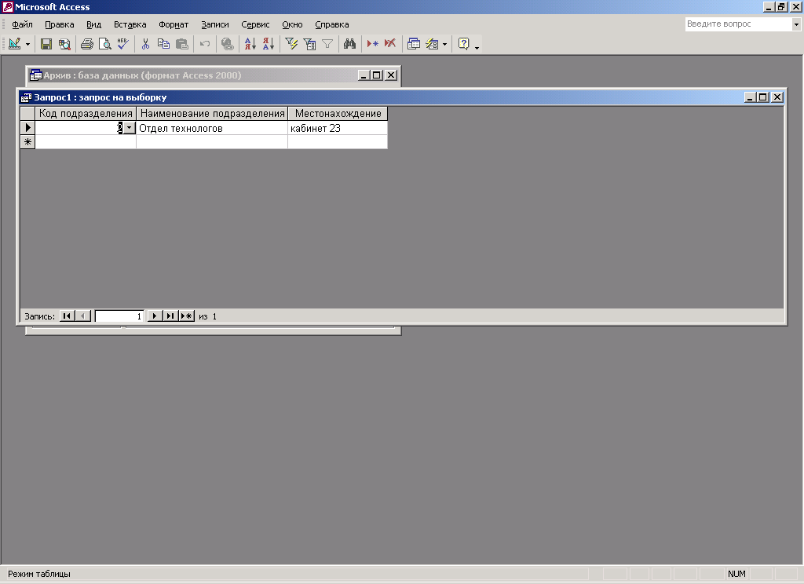
Task: Switch to Design view using the toolbar icon
Action: click(14, 44)
